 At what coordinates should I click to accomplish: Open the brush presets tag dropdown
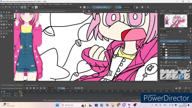pyautogui.click(x=168, y=68)
